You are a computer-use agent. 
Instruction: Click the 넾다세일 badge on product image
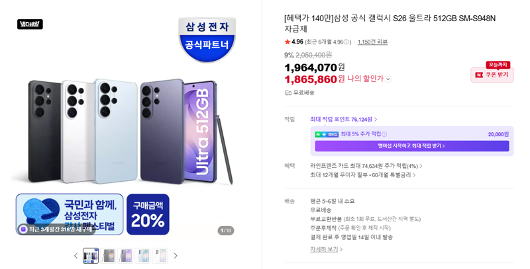point(30,24)
